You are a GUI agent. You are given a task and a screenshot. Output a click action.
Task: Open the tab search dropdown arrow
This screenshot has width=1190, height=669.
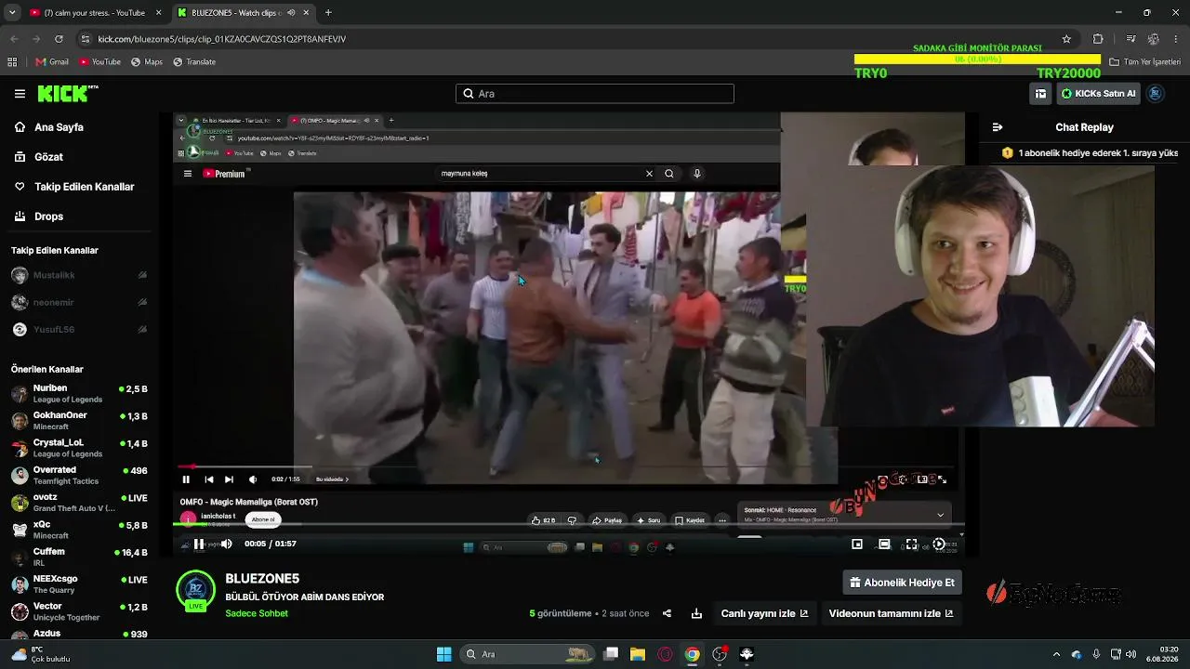[x=12, y=13]
